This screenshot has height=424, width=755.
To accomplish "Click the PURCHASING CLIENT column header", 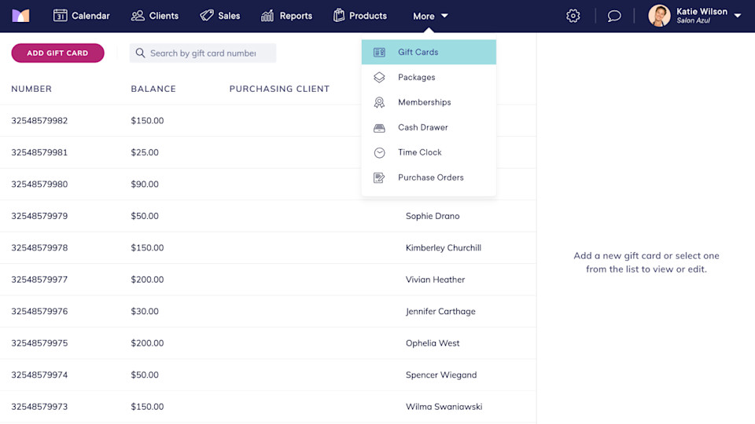I will pos(279,89).
